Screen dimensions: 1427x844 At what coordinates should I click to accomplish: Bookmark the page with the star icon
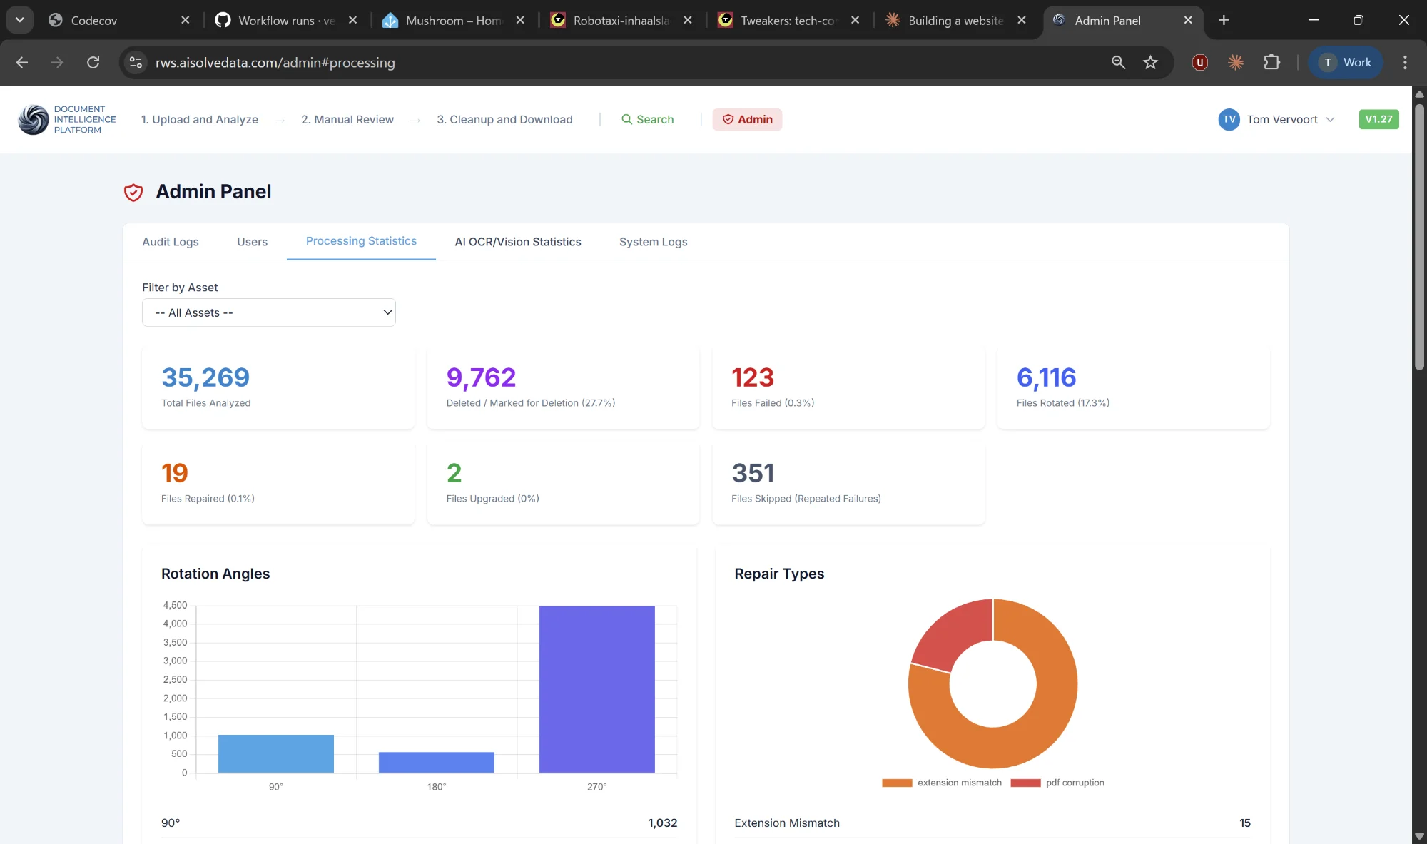[x=1150, y=62]
